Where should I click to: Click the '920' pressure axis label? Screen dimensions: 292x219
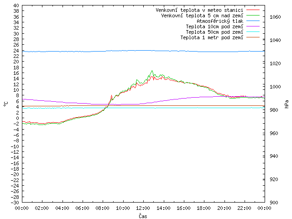[274, 179]
